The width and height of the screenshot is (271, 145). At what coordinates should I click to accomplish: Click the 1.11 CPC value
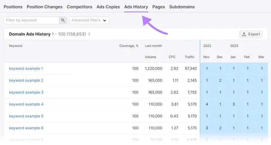[175, 80]
